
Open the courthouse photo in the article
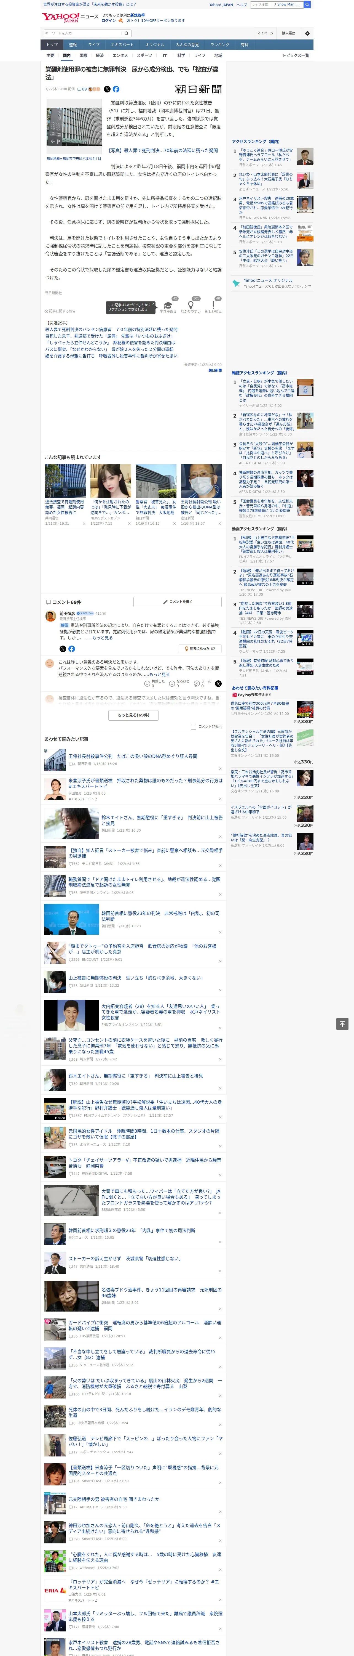click(74, 127)
